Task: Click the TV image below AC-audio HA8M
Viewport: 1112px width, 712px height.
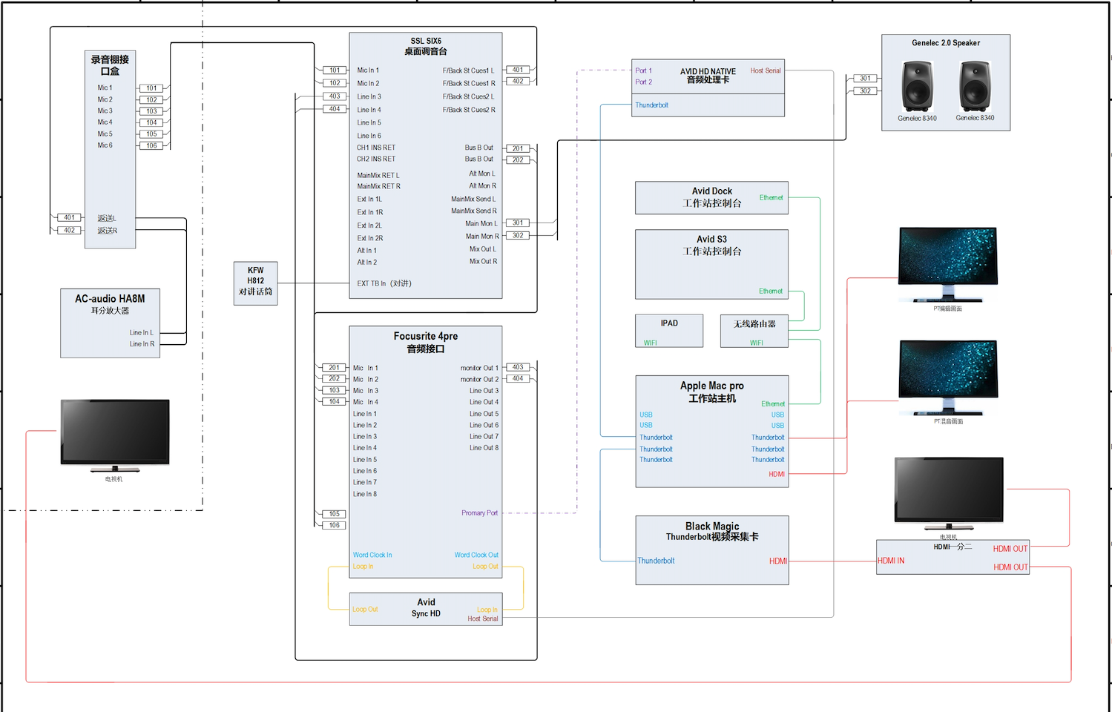Action: tap(115, 434)
